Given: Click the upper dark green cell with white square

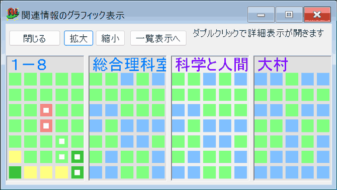Looking at the screenshot, I should [x=77, y=157].
